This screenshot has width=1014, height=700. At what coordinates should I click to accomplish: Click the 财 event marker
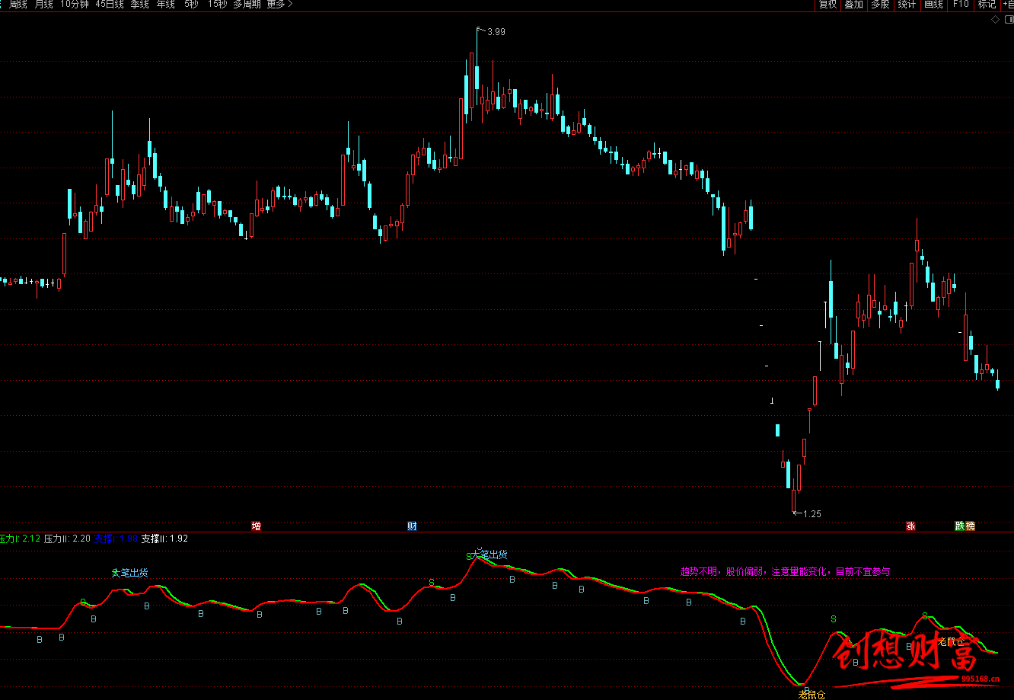(x=412, y=526)
